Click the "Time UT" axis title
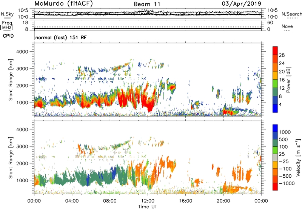302x209 pixels. (148, 207)
